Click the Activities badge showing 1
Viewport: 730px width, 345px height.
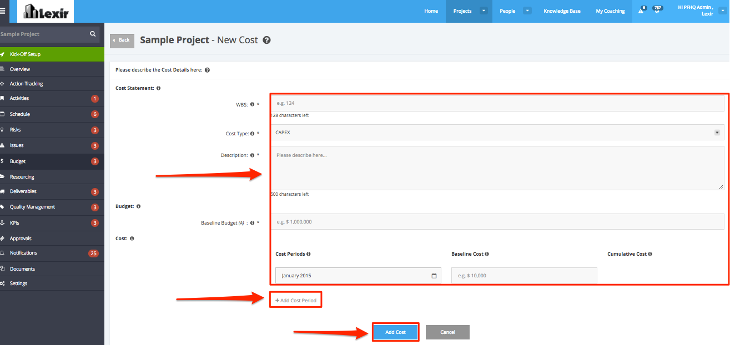95,99
